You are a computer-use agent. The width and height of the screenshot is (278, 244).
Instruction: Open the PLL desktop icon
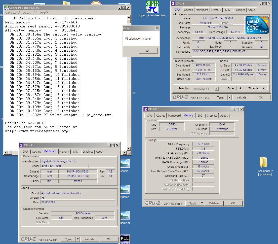pos(125,239)
